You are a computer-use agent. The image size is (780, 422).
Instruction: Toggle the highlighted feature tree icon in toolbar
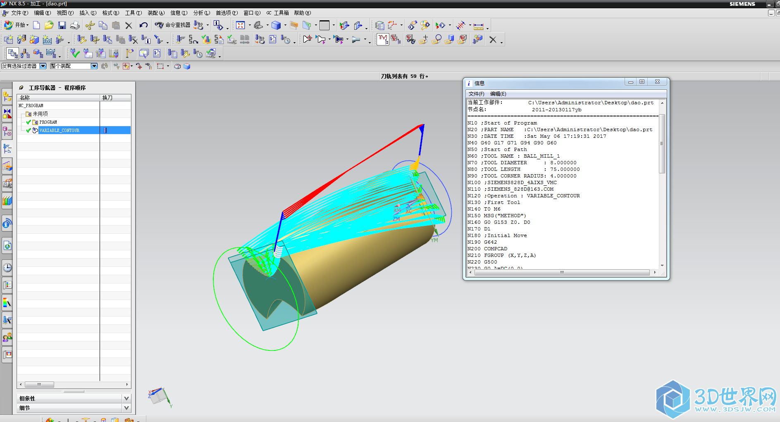(383, 39)
